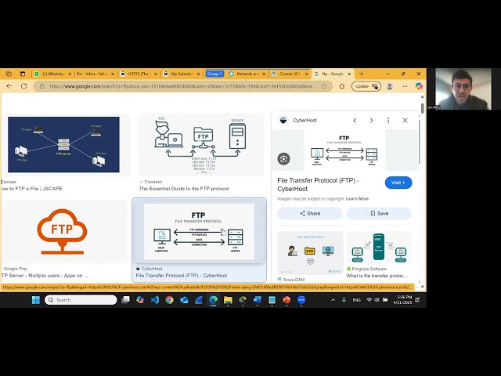Add page to favorites with the star icon
The image size is (501, 376).
point(324,86)
